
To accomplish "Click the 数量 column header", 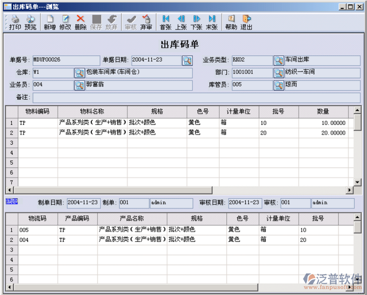I will coord(323,112).
